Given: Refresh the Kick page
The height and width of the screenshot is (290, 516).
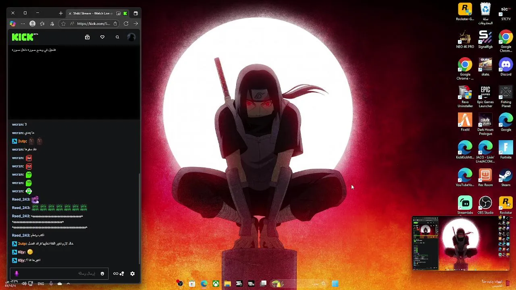Looking at the screenshot, I should pos(126,24).
